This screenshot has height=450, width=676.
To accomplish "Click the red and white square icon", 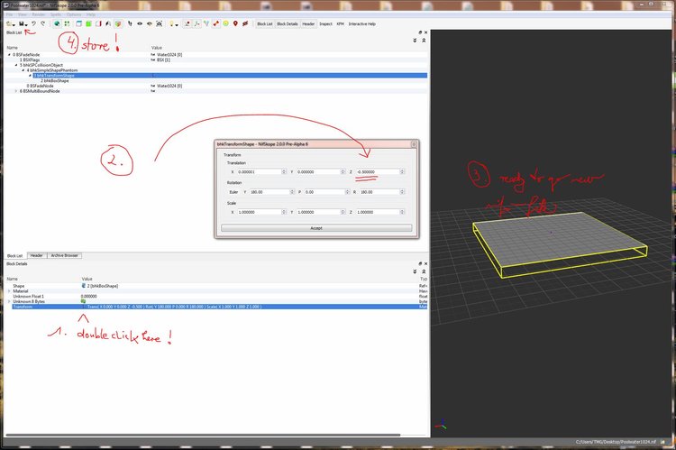I will pyautogui.click(x=98, y=23).
